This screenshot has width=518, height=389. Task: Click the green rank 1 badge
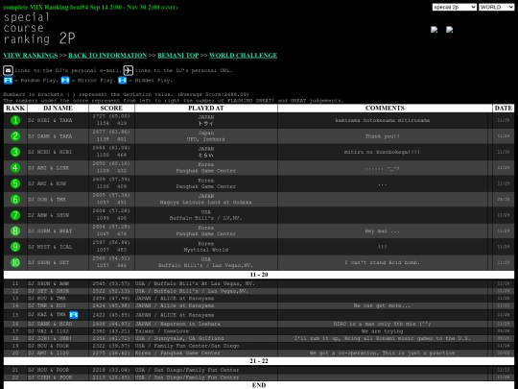(x=15, y=120)
